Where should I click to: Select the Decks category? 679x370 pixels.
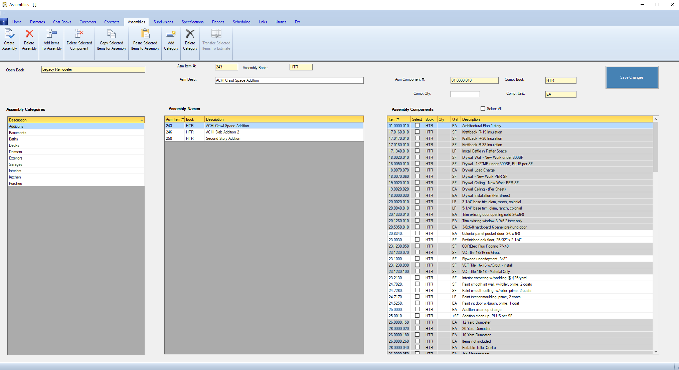[x=76, y=145]
